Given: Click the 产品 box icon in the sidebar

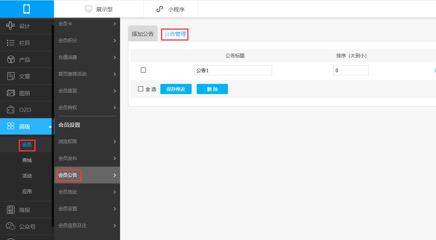Looking at the screenshot, I should [11, 59].
